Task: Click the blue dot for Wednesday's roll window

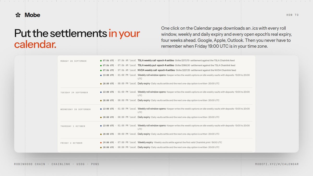Action: click(x=101, y=109)
